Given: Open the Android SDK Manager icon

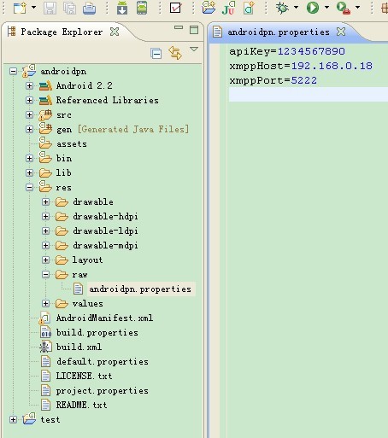Looking at the screenshot, I should pyautogui.click(x=122, y=8).
